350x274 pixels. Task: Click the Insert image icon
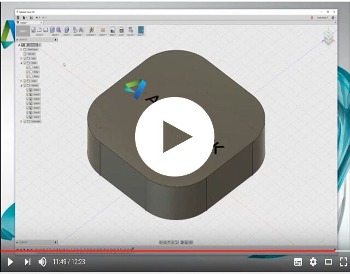pyautogui.click(x=113, y=30)
